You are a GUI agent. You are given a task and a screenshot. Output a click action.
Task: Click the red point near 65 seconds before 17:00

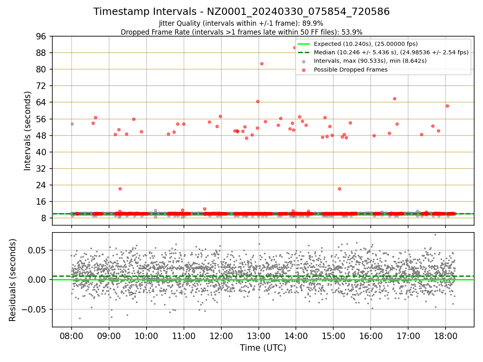(x=394, y=99)
